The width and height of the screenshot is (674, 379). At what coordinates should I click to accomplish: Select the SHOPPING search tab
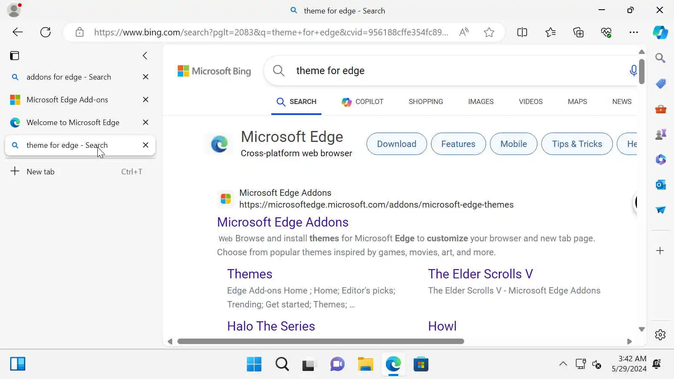[x=425, y=101]
